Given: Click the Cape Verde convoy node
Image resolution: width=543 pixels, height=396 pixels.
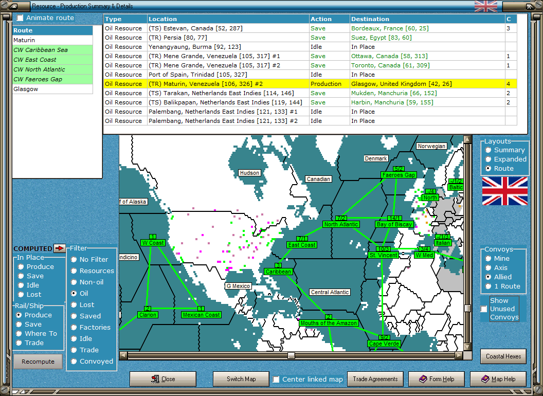Looking at the screenshot, I should (384, 343).
